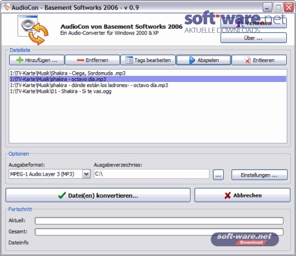Image resolution: width=296 pixels, height=256 pixels.
Task: Select Shakira - Ciega, Sordomuda .mp3 row
Action: point(148,73)
